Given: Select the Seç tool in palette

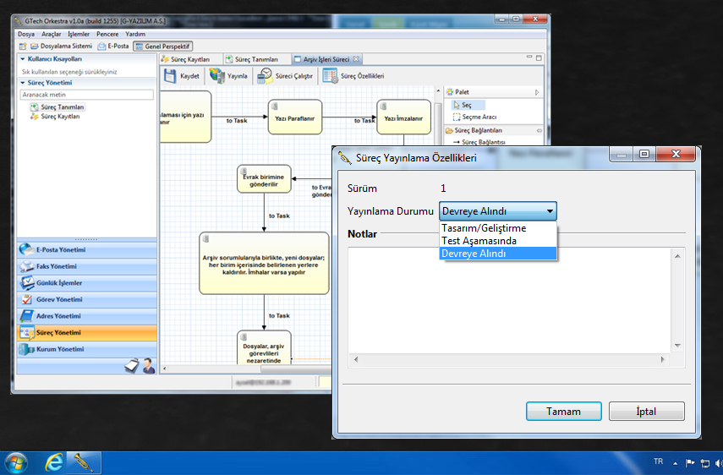Looking at the screenshot, I should (467, 105).
